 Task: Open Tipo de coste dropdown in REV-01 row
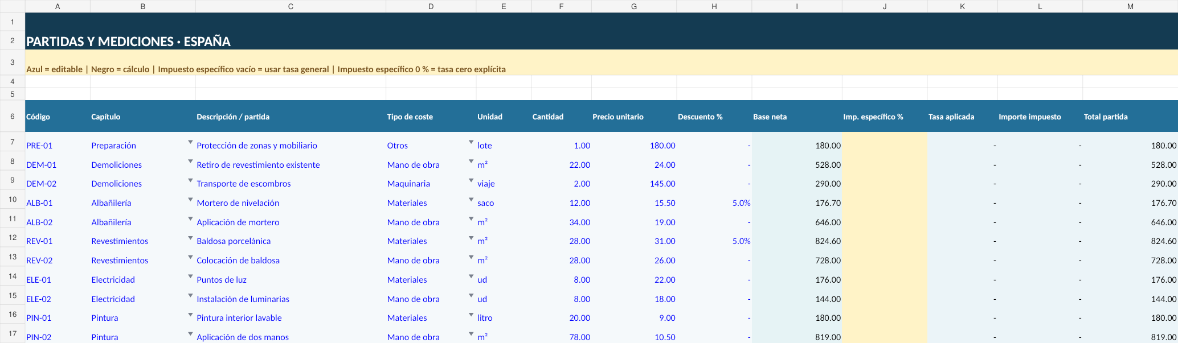click(471, 238)
